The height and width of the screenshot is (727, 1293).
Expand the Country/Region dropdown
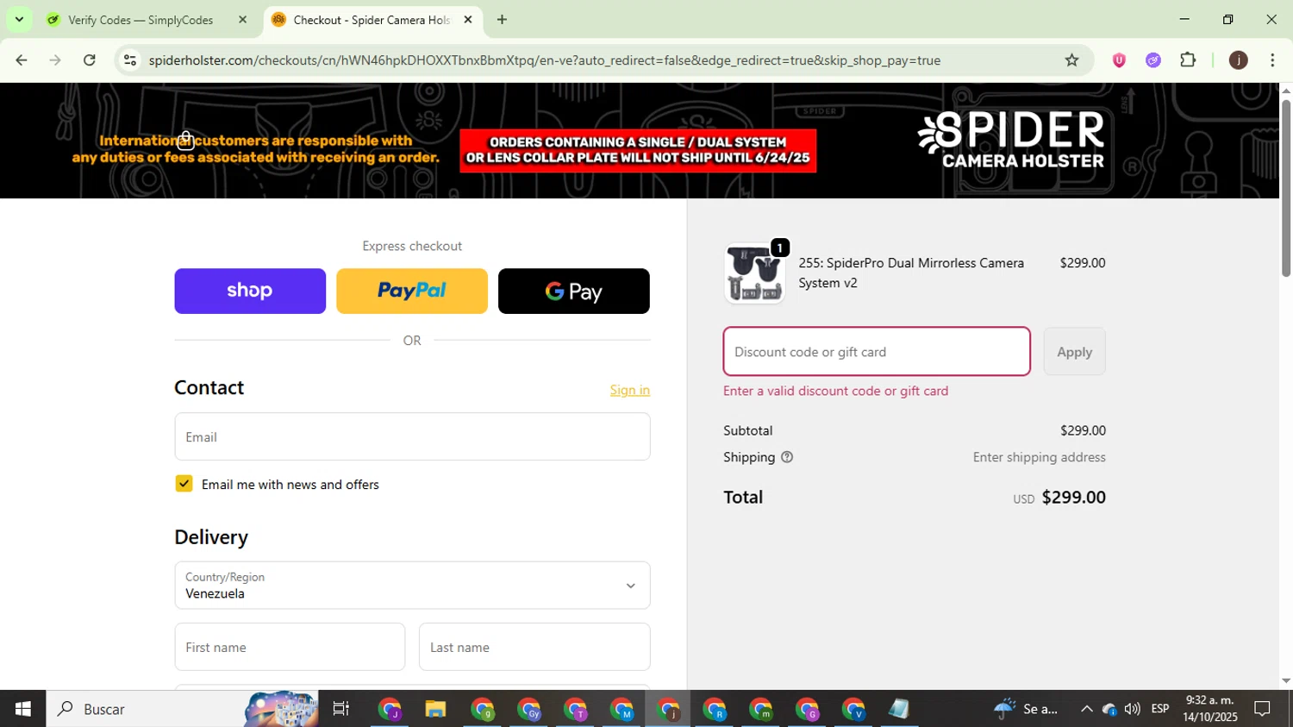pos(412,586)
